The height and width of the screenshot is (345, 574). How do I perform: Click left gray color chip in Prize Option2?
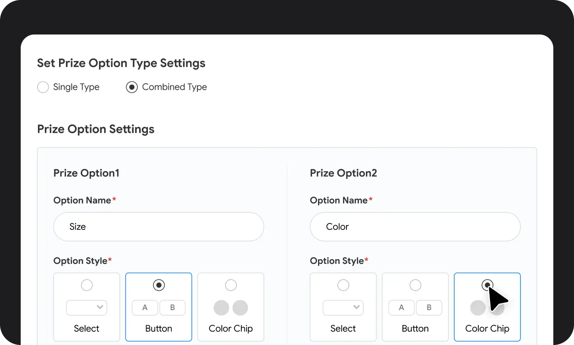[477, 308]
